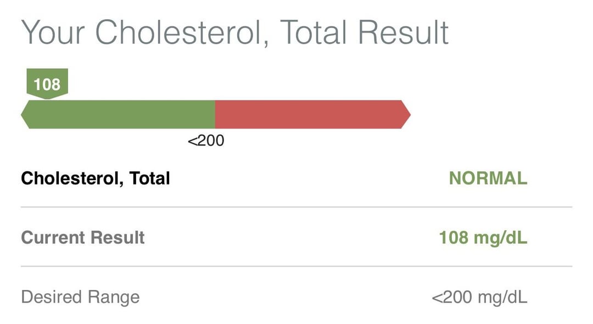Click the divider line below Cholesterol, Total row
This screenshot has height=324, width=593.
296,207
